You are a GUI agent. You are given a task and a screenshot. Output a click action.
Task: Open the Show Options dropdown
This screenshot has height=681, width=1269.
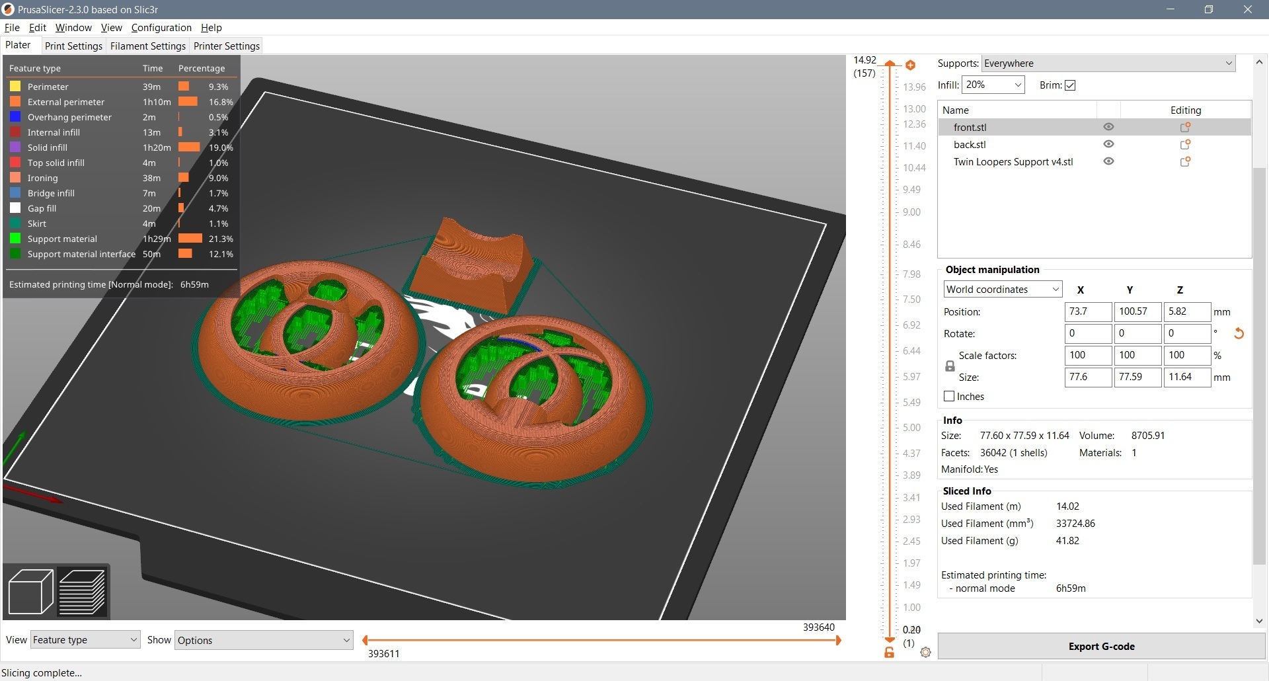tap(264, 640)
